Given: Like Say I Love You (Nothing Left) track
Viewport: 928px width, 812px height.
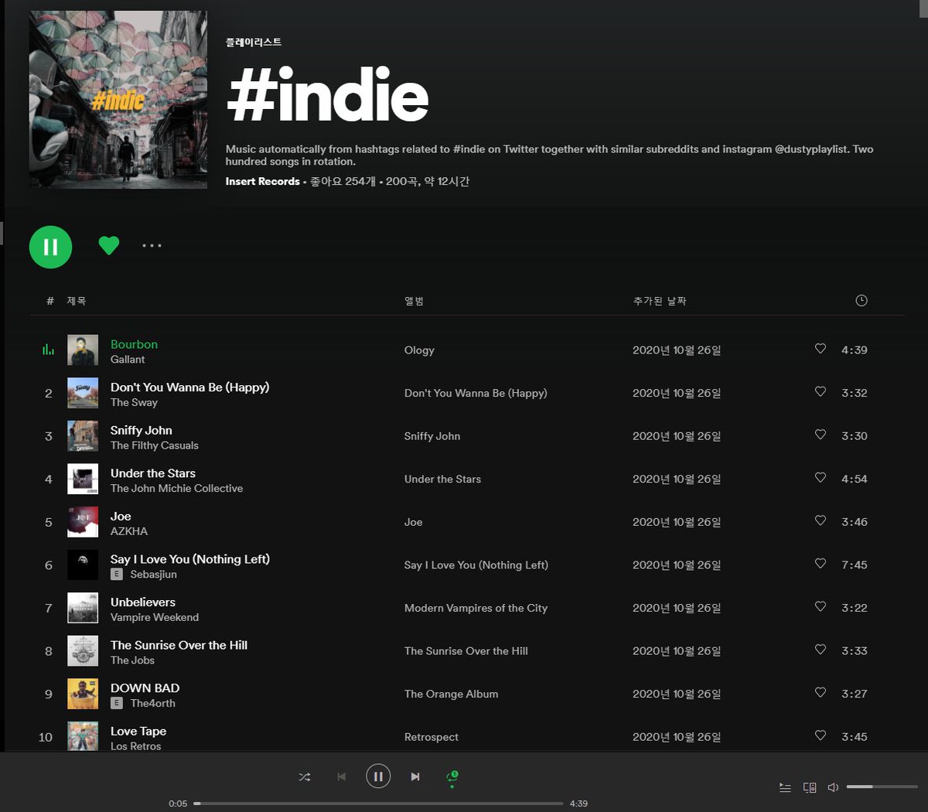Looking at the screenshot, I should pos(821,564).
